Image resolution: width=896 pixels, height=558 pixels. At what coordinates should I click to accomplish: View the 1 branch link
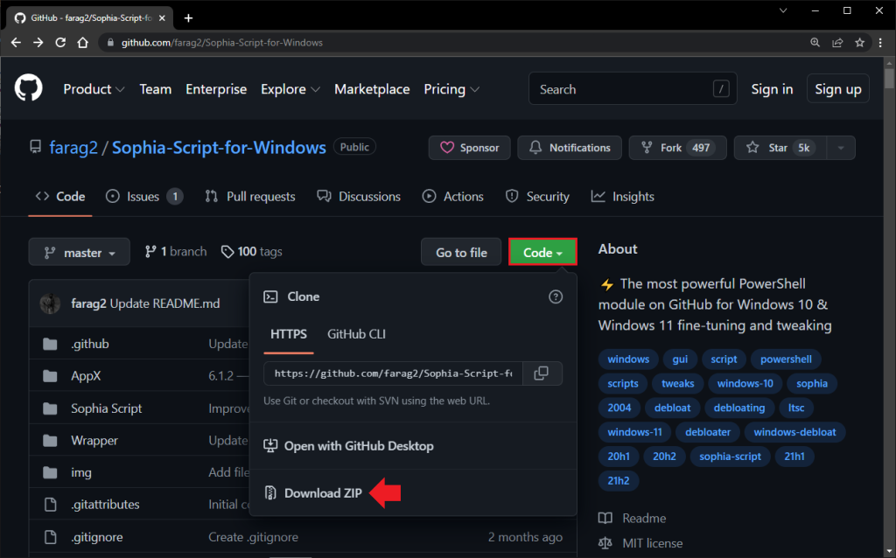pos(175,252)
